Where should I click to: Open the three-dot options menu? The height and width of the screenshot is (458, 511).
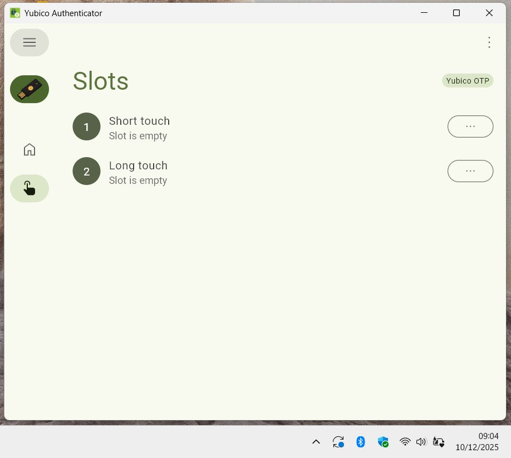point(489,42)
